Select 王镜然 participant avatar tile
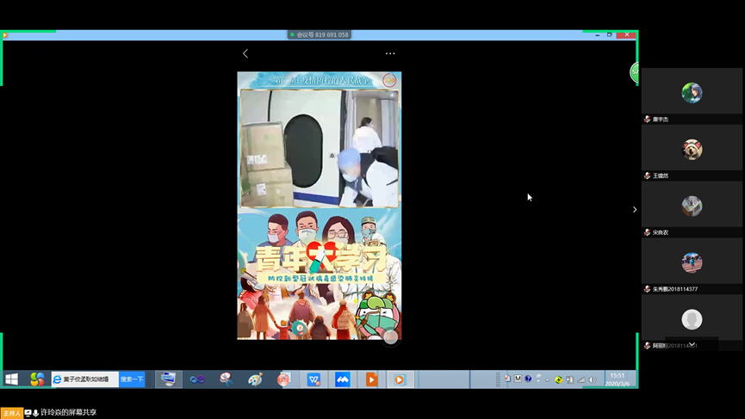 click(x=692, y=150)
